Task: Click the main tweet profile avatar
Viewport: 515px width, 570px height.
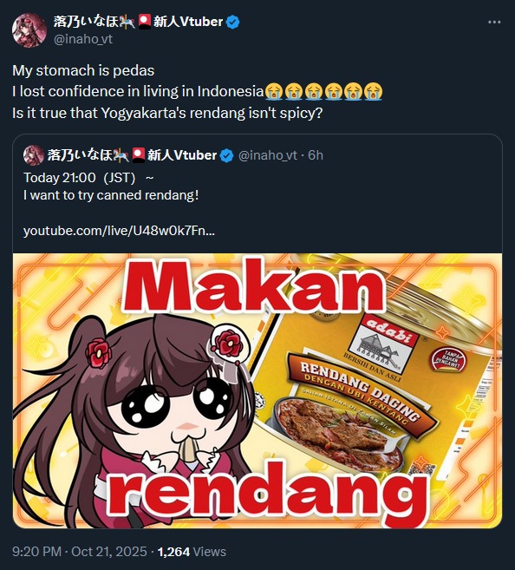Action: pos(29,30)
